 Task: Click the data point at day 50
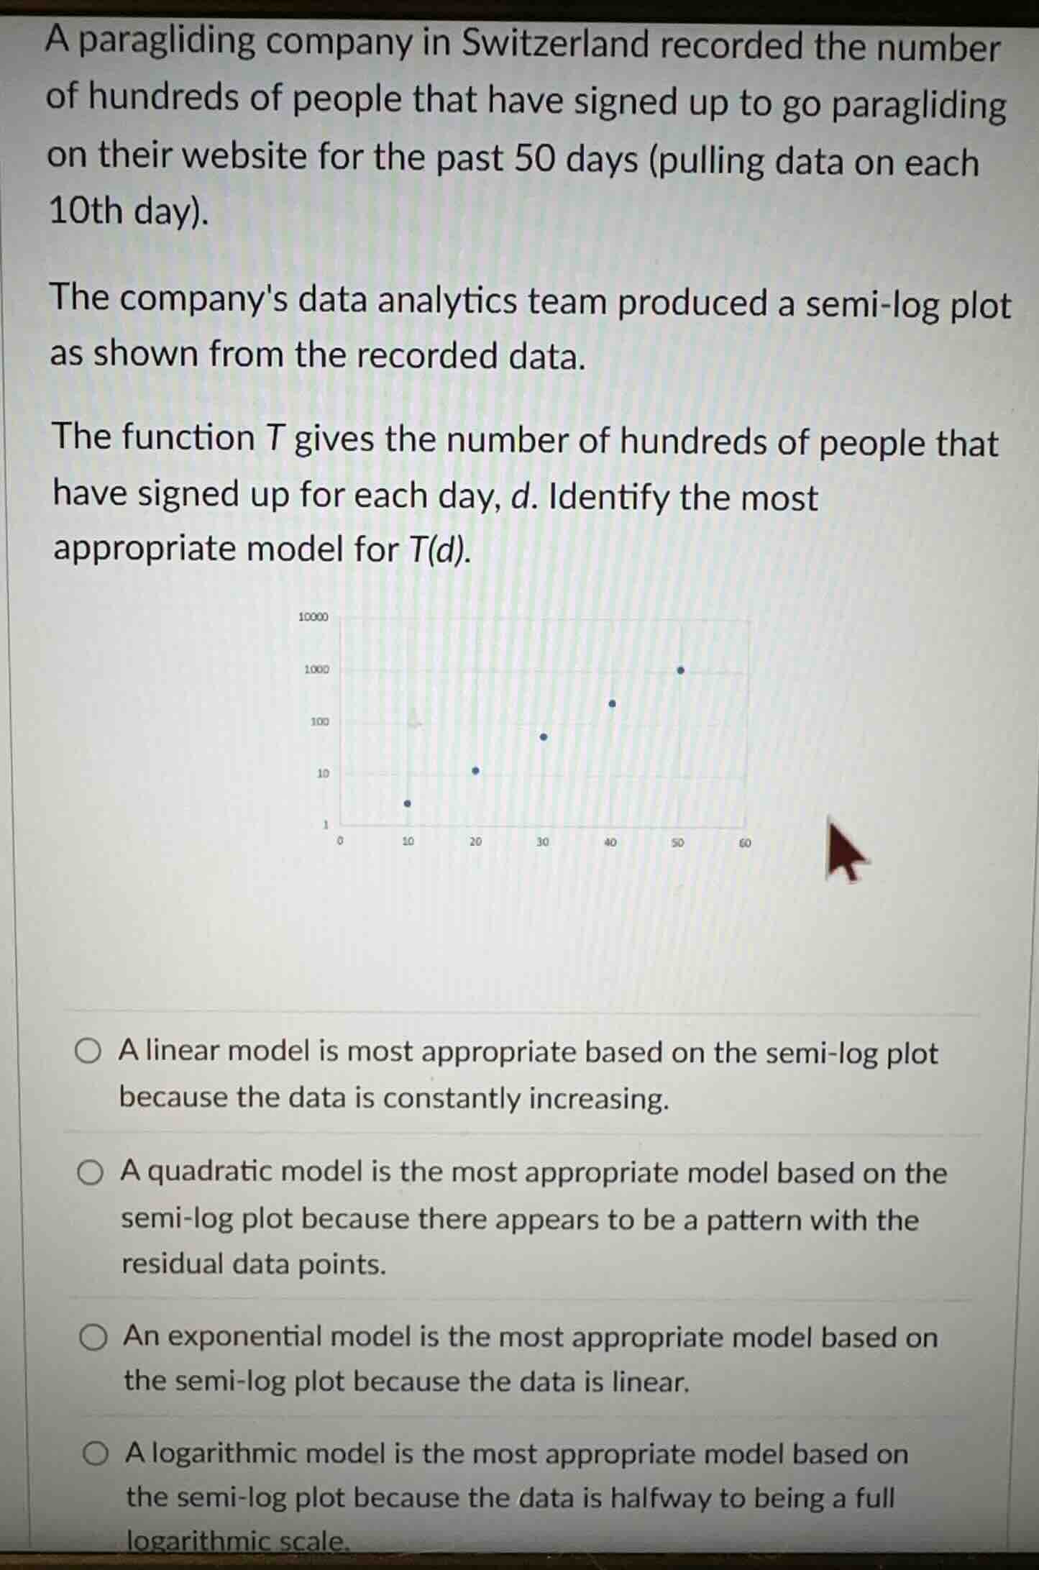(681, 670)
